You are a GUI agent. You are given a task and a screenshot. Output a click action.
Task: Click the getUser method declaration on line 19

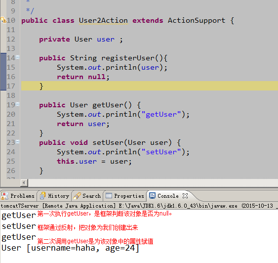(x=90, y=105)
